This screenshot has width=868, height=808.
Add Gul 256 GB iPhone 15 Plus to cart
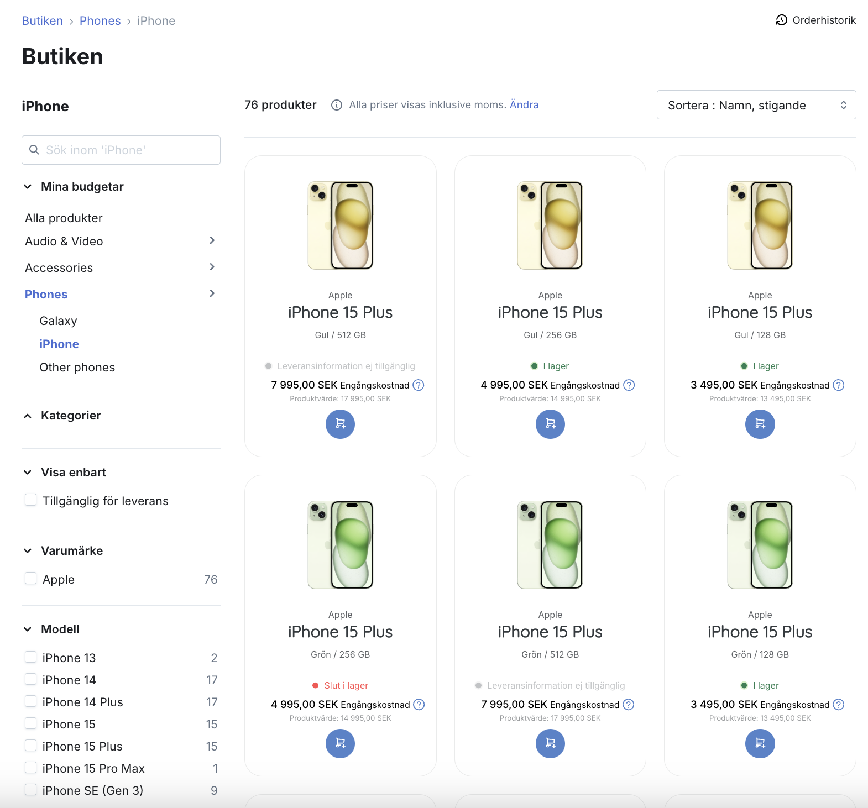pyautogui.click(x=550, y=424)
